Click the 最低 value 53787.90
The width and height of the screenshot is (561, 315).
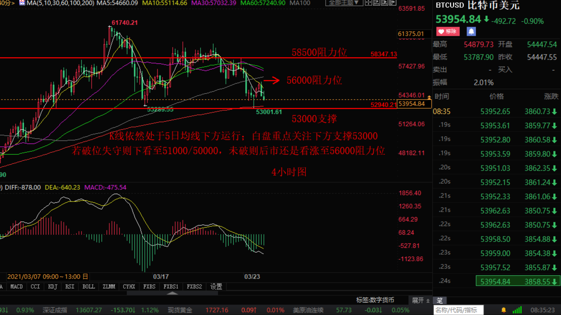pos(479,57)
